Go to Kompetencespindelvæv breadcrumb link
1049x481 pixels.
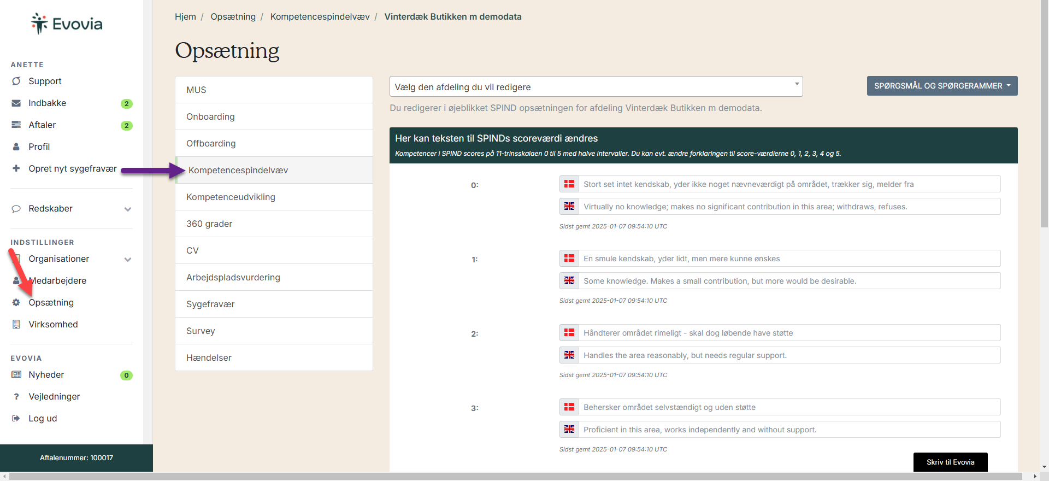[320, 16]
